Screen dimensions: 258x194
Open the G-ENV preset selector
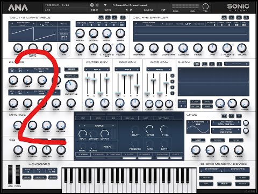pos(236,64)
